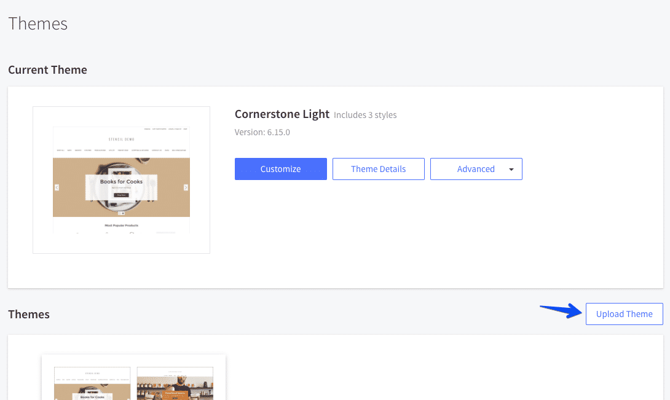Click the Upload Theme link
Viewport: 670px width, 400px height.
[624, 313]
